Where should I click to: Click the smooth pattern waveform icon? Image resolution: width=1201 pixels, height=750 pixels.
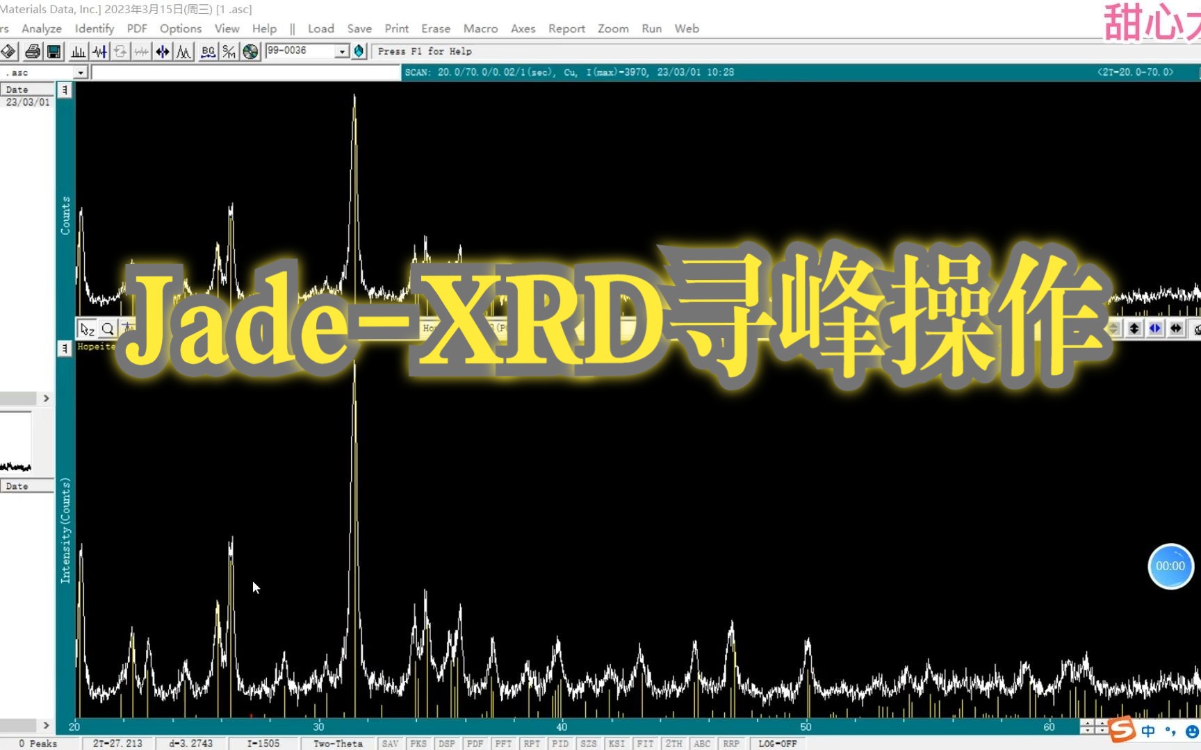coord(99,51)
